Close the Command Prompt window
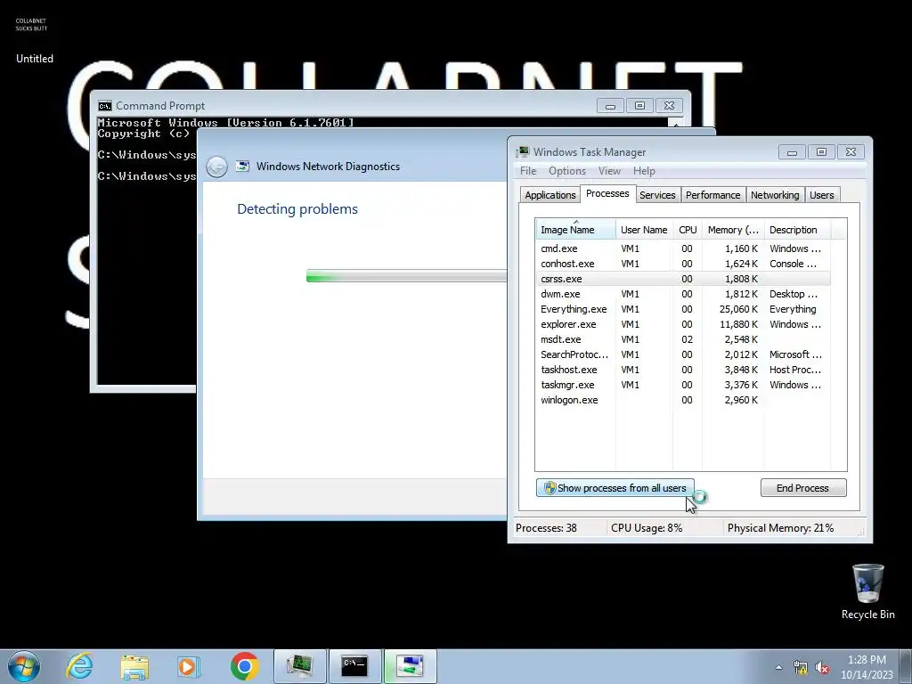Viewport: 912px width, 684px height. tap(669, 106)
